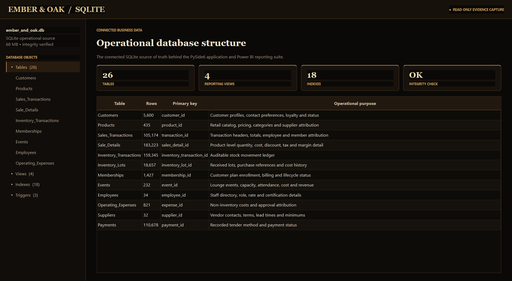
Task: Select Employees in the sidebar tree
Action: (26, 152)
